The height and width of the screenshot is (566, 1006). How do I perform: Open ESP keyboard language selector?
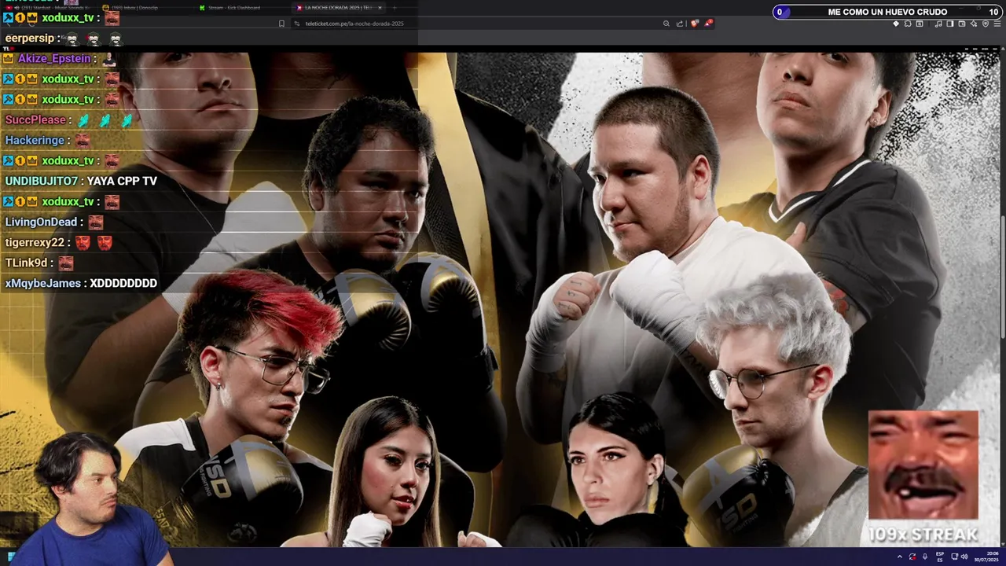coord(940,557)
